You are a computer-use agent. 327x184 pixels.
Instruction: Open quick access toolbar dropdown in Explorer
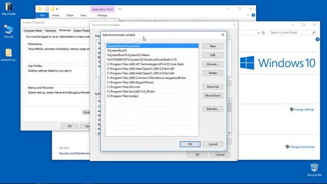[x=57, y=9]
